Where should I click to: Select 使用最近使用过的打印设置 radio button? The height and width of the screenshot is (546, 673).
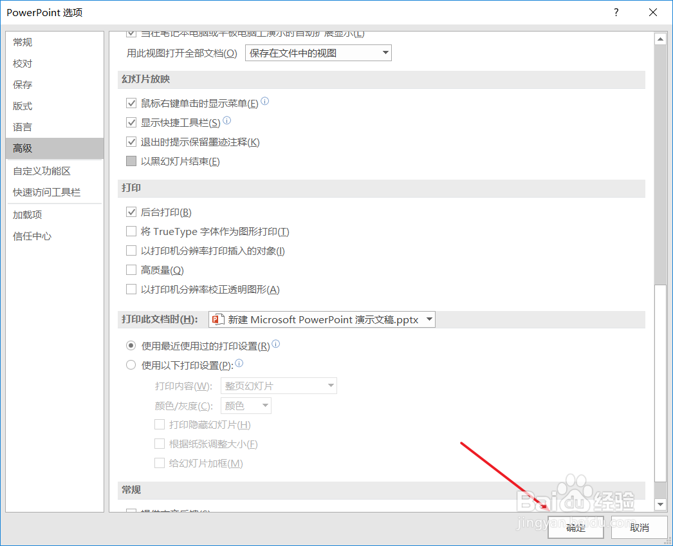(x=131, y=345)
